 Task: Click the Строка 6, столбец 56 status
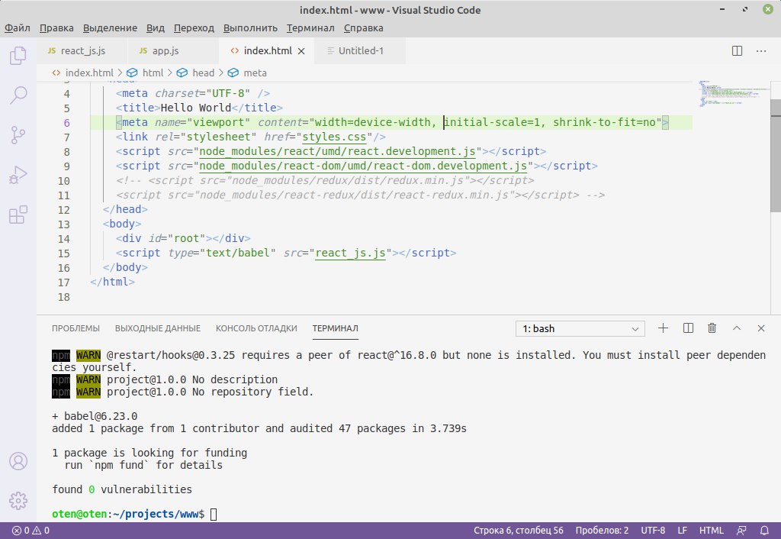(x=518, y=531)
